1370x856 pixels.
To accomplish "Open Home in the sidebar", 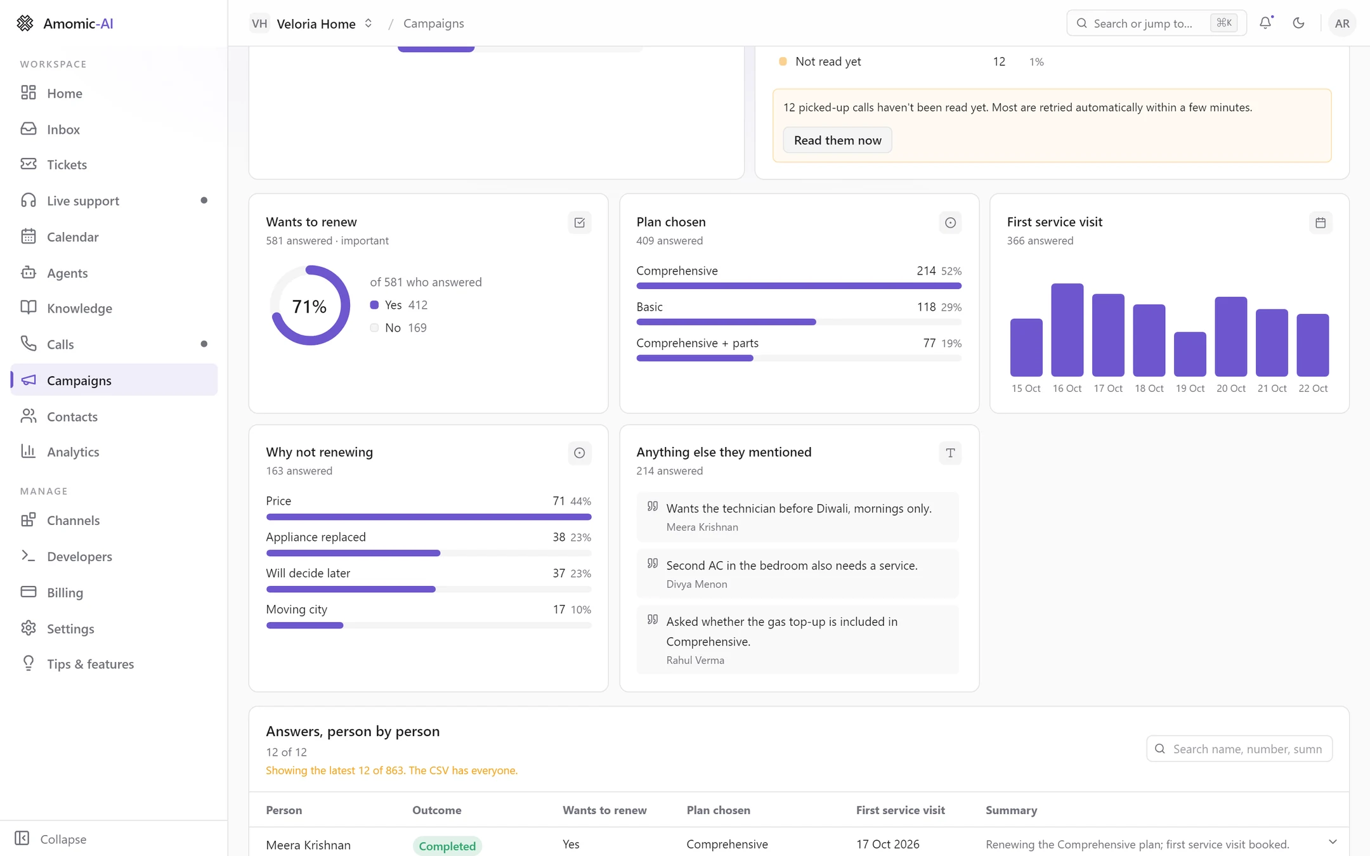I will pyautogui.click(x=114, y=93).
